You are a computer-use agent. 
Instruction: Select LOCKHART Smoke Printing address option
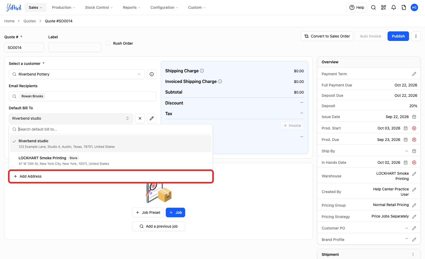[111, 161]
